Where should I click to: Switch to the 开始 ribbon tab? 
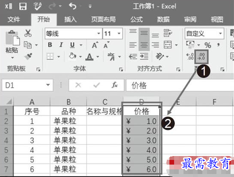44,20
